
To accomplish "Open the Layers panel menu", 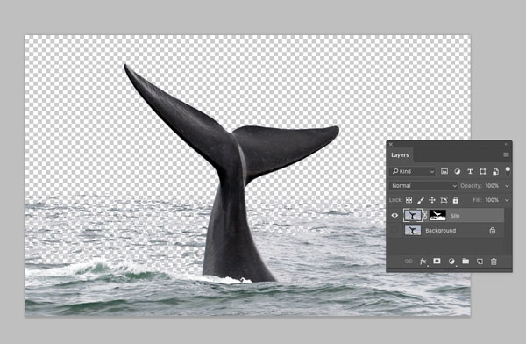I will 506,154.
